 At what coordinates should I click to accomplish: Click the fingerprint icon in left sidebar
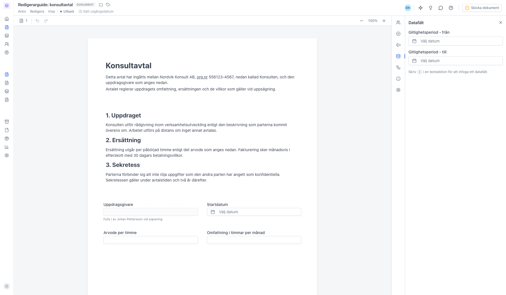pyautogui.click(x=7, y=53)
